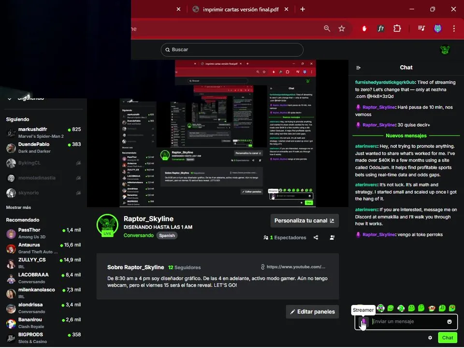Click the user icon beside the share icon
Viewport: 464px width, 348px height.
click(332, 238)
